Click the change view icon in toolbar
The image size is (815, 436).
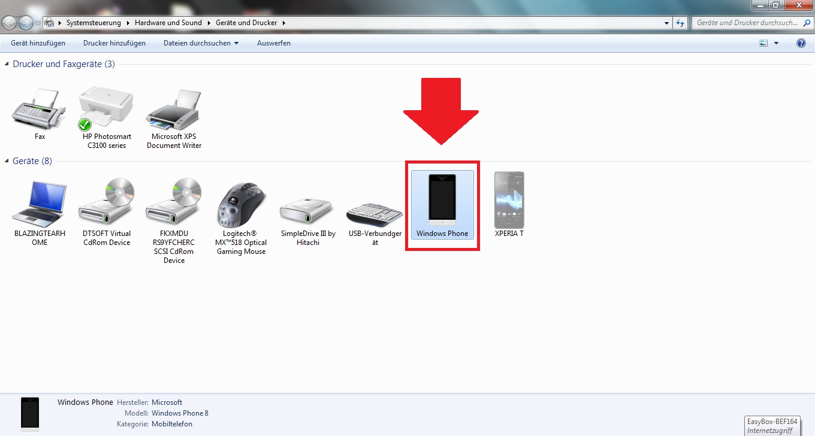click(763, 43)
